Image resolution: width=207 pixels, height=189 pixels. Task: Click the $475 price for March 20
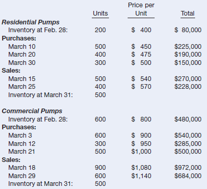[141, 55]
